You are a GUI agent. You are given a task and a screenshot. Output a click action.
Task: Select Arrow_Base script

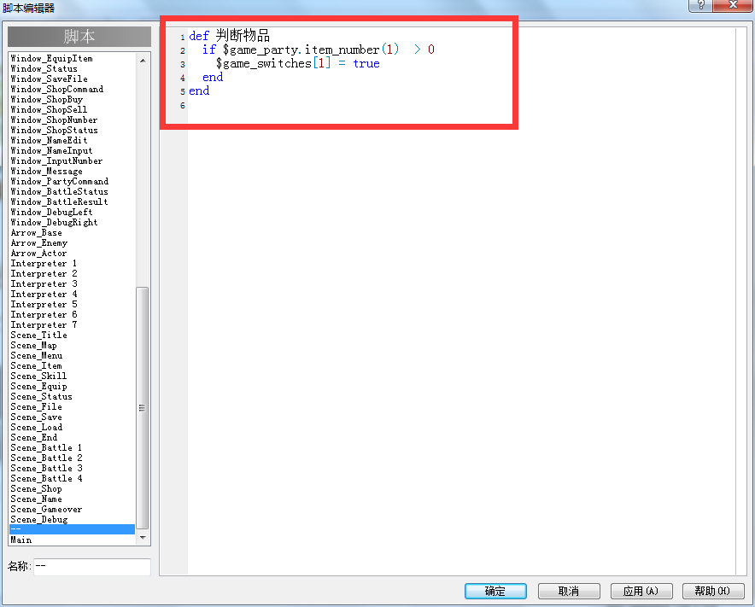(x=36, y=233)
